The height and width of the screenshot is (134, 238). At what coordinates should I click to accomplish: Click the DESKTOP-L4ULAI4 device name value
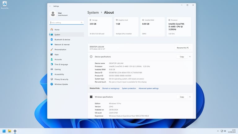(116, 63)
